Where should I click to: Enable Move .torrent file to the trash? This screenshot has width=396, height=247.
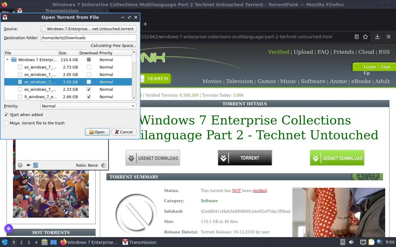click(6, 123)
